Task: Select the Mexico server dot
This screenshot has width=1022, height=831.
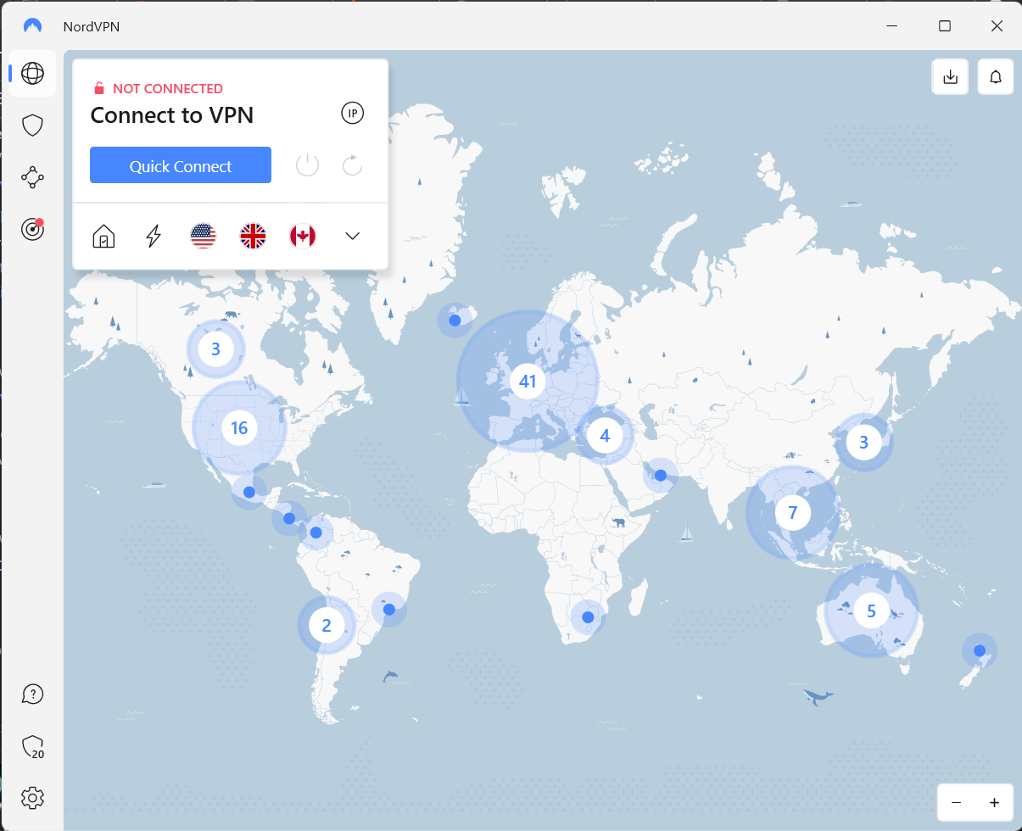Action: [x=249, y=492]
